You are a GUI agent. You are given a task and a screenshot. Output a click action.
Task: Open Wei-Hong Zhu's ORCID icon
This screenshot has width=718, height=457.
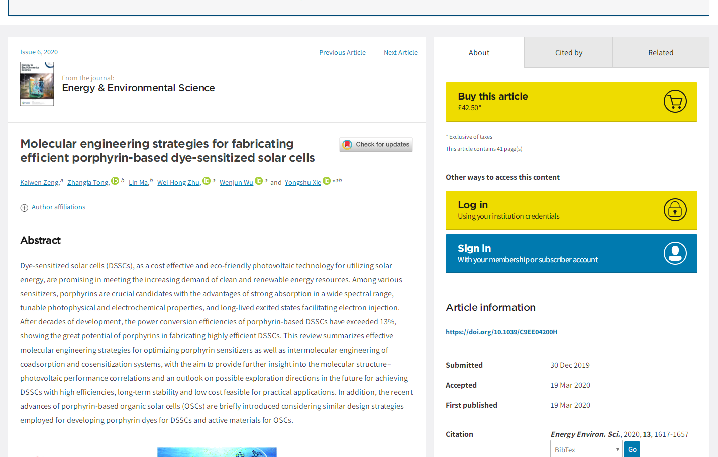pyautogui.click(x=207, y=181)
